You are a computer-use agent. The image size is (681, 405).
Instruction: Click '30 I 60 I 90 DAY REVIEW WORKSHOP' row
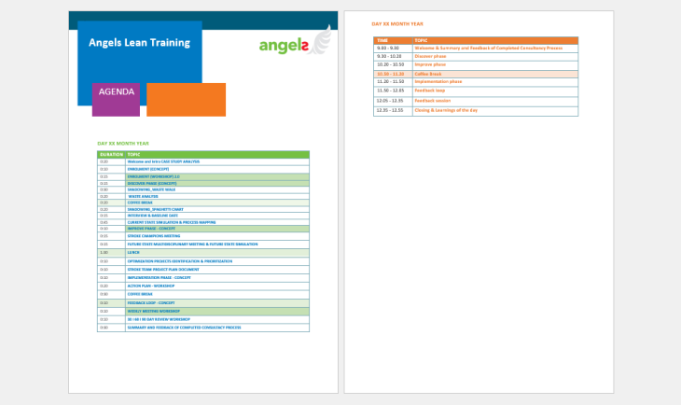(x=203, y=319)
